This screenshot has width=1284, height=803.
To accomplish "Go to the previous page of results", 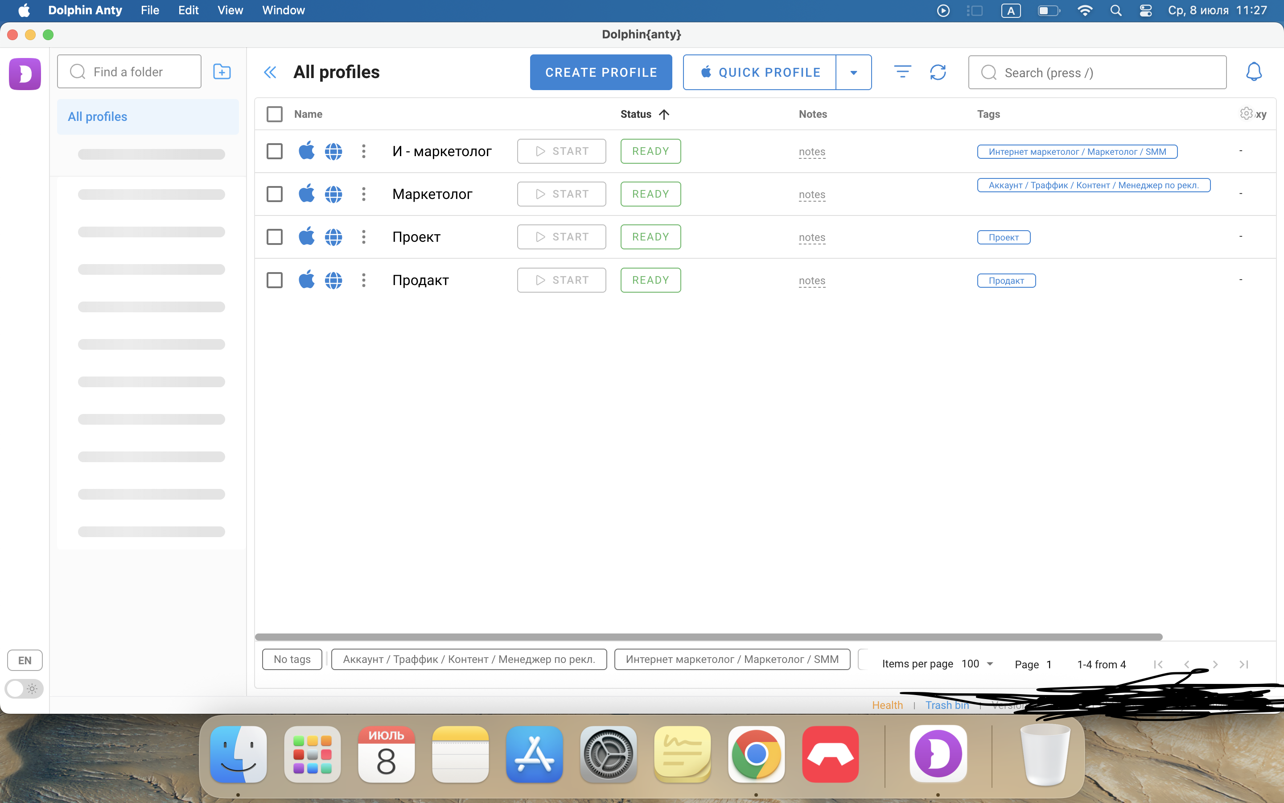I will coord(1187,664).
